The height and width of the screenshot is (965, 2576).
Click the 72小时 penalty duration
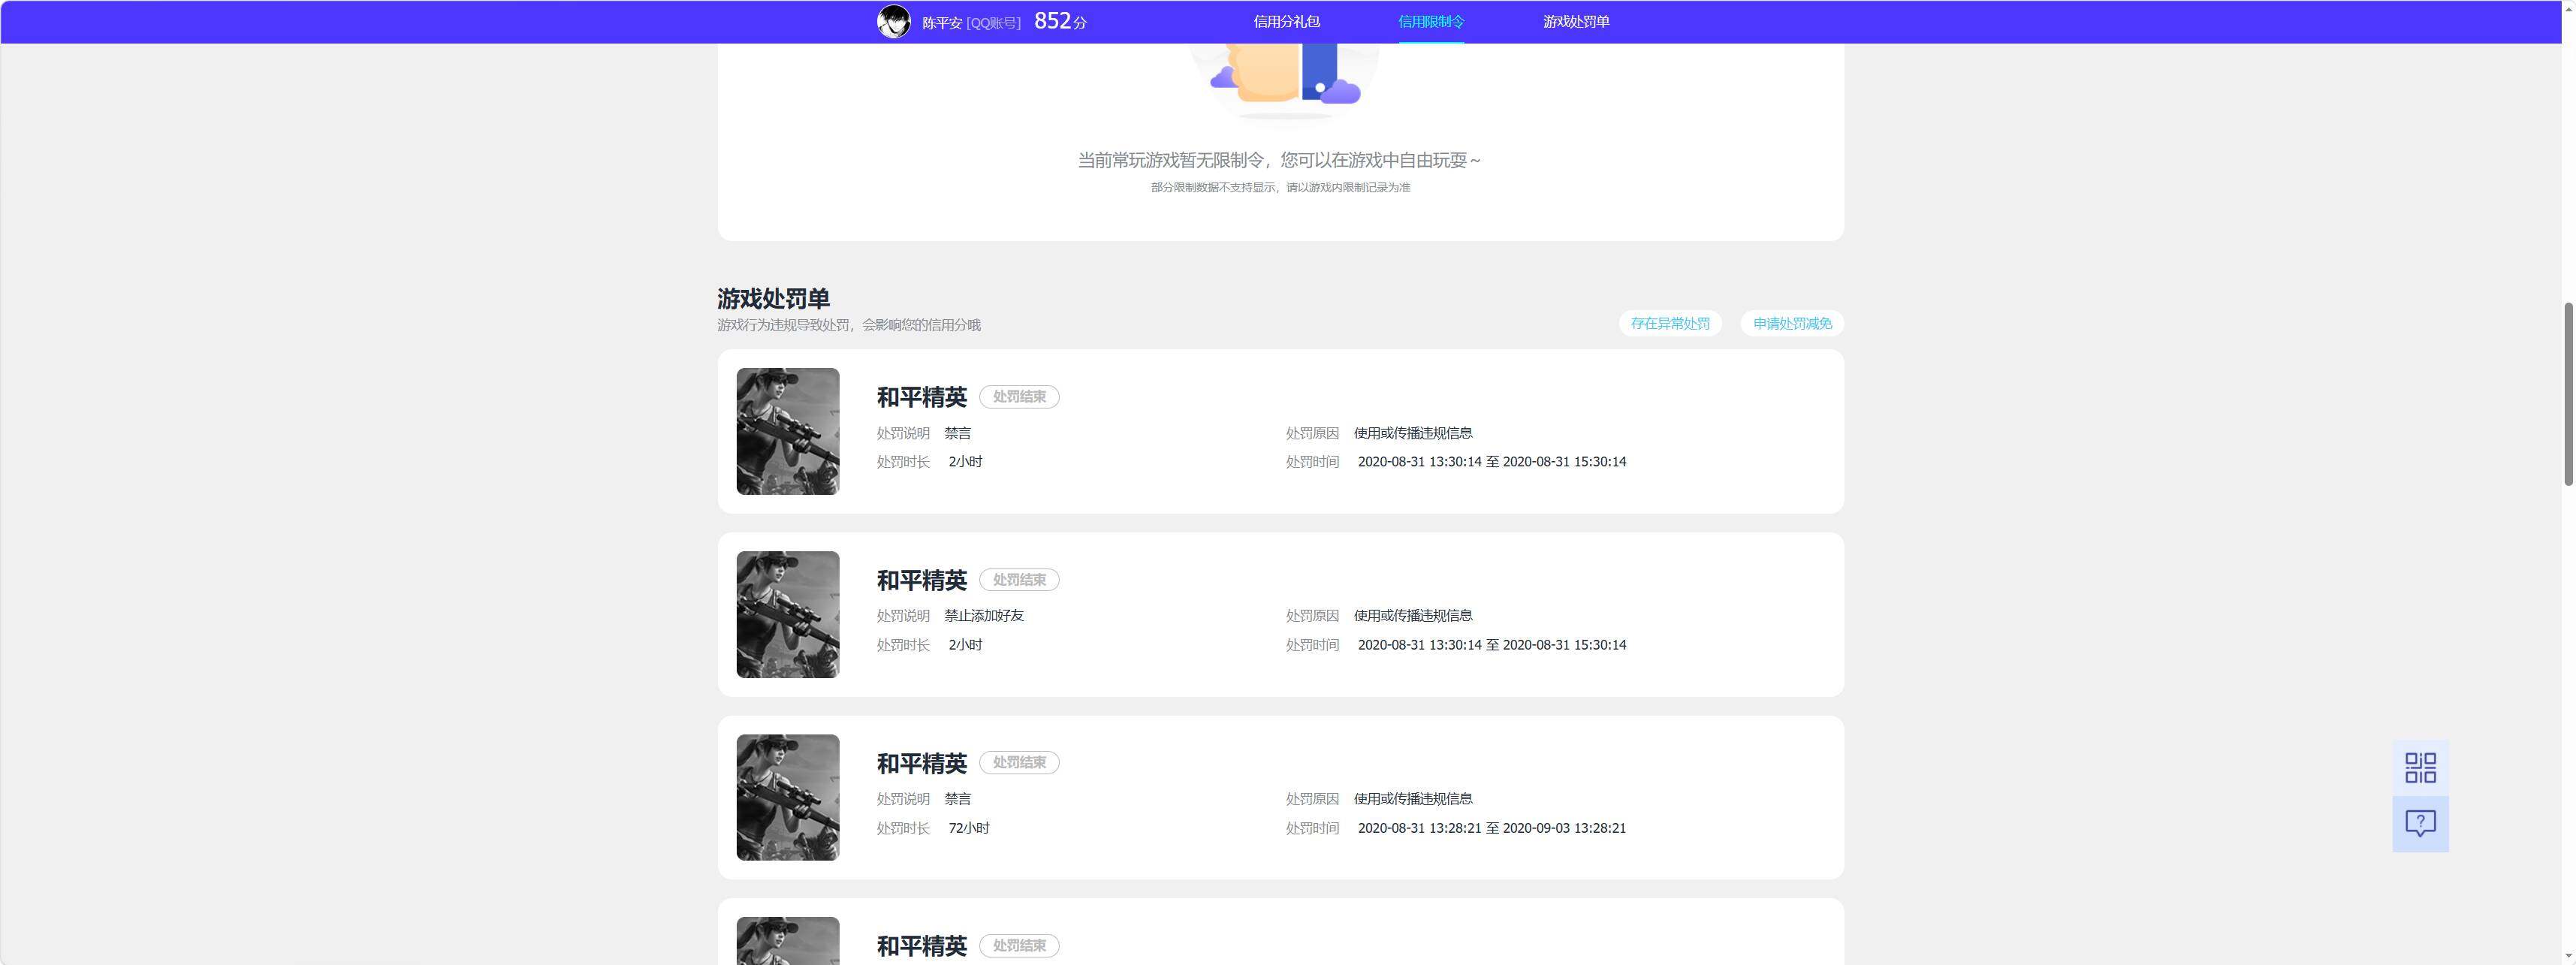point(969,828)
